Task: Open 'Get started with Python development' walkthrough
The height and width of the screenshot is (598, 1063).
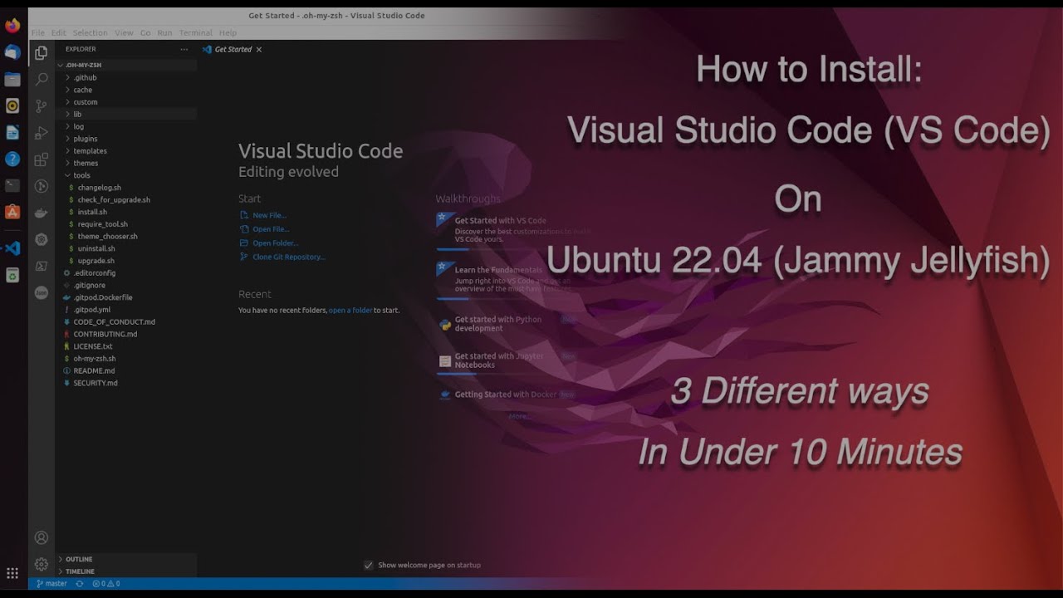Action: (507, 324)
